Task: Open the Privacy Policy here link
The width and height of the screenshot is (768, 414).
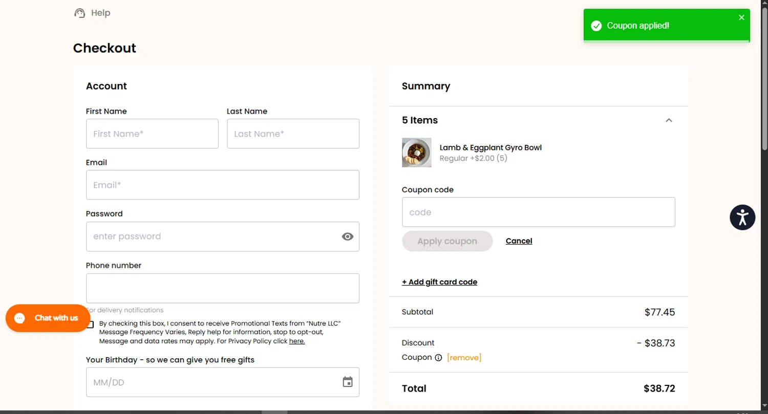Action: click(297, 341)
